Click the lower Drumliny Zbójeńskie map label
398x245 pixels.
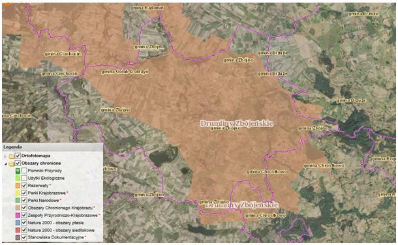click(241, 205)
